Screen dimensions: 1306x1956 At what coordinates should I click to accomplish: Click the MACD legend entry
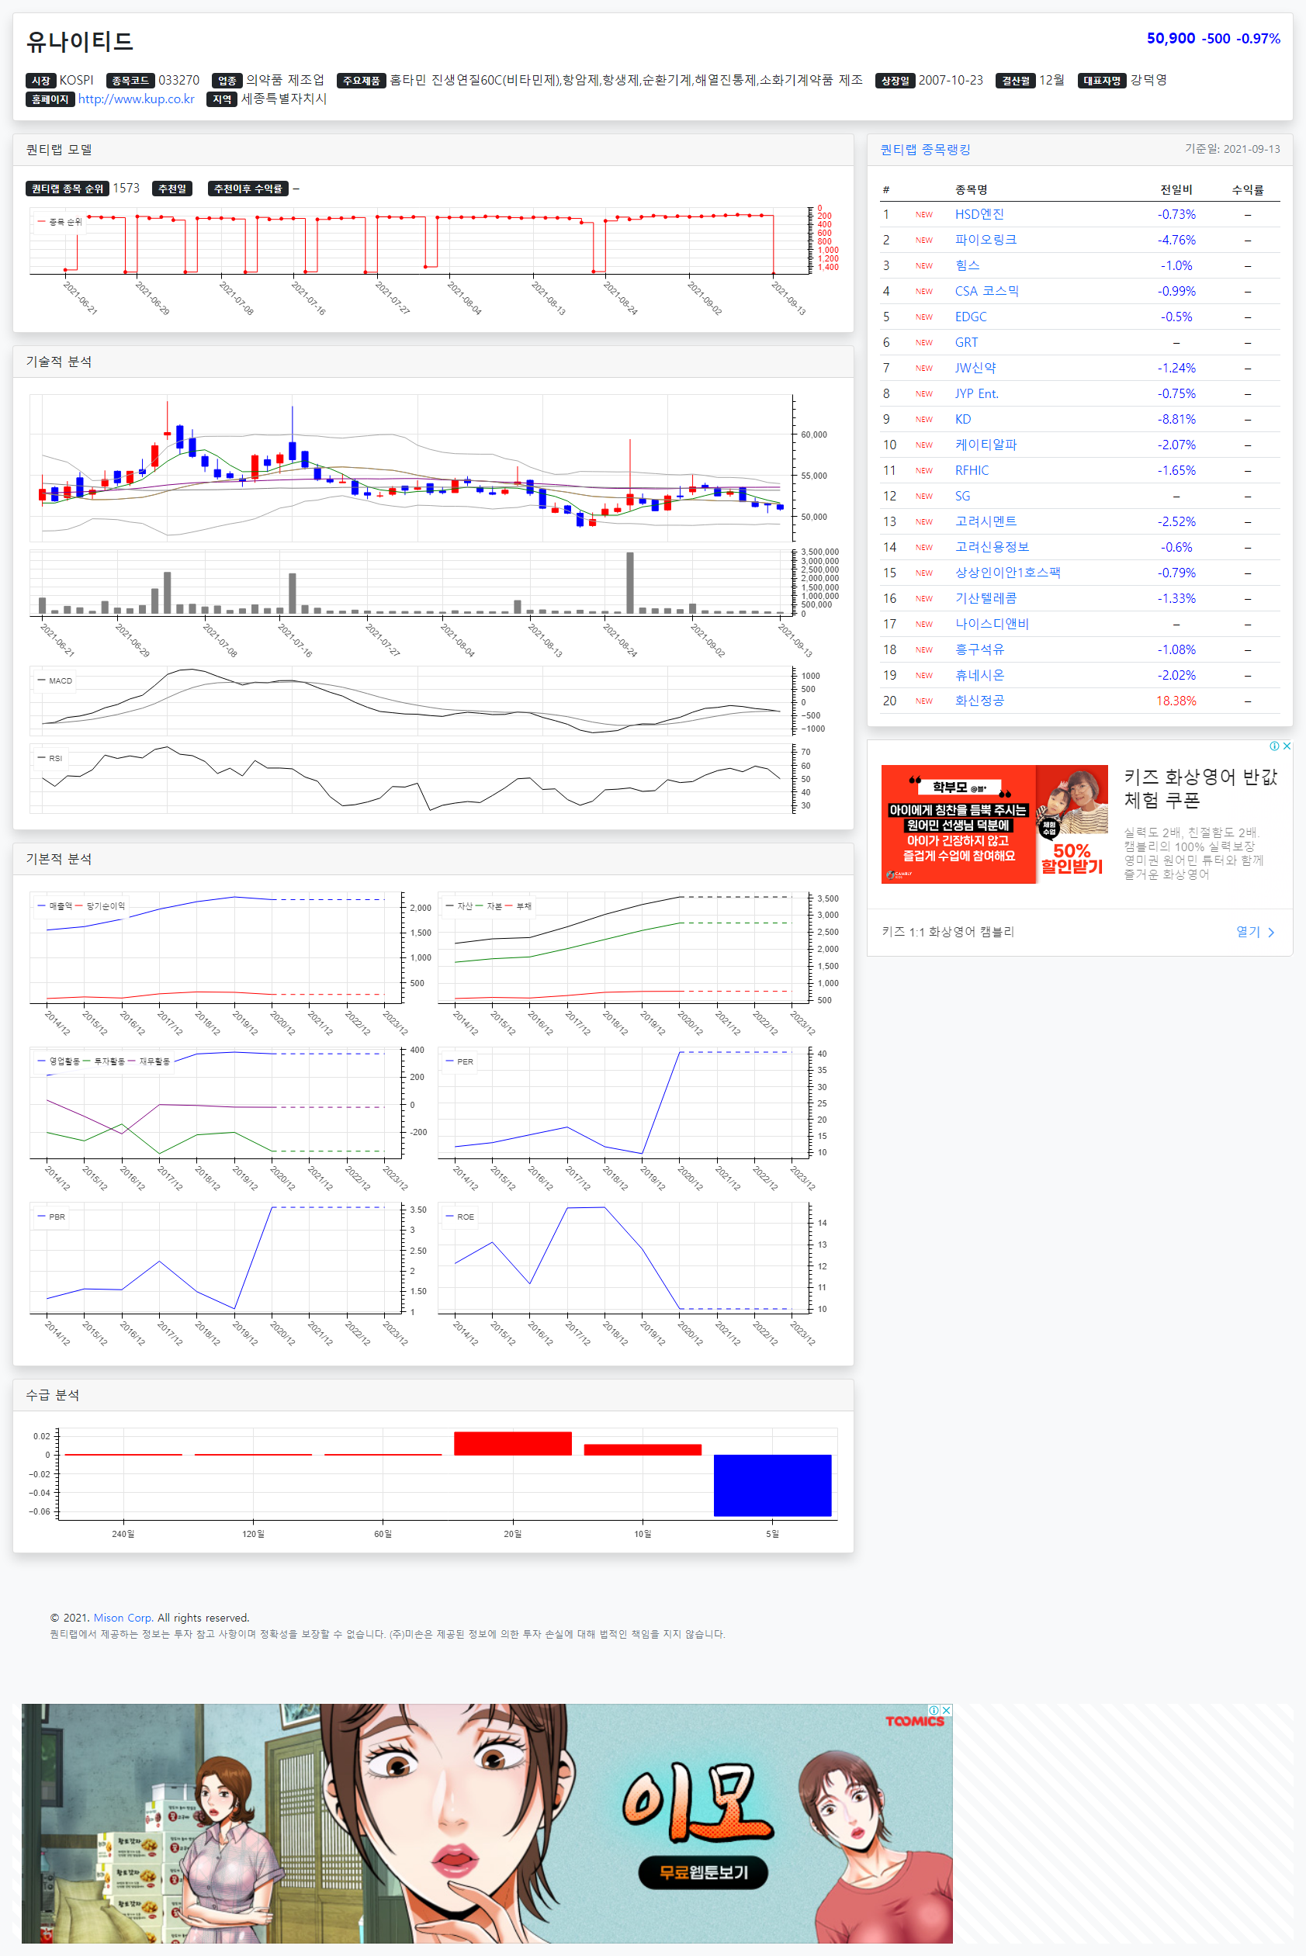click(55, 680)
